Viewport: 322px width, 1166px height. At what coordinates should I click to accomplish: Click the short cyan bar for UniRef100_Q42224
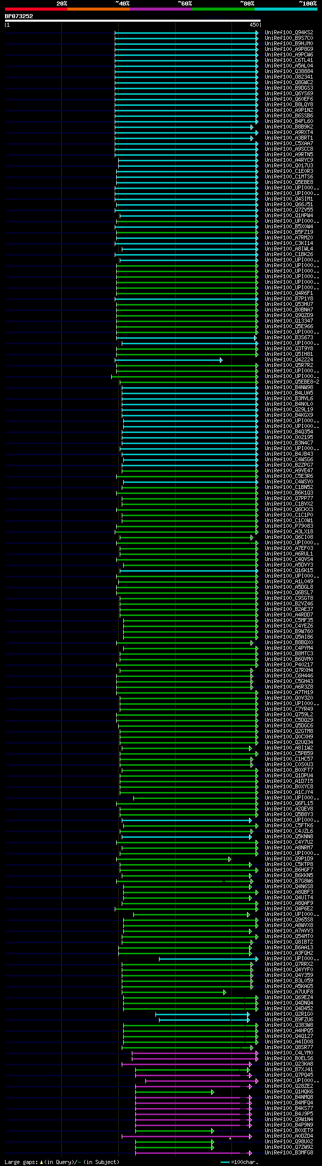point(169,360)
